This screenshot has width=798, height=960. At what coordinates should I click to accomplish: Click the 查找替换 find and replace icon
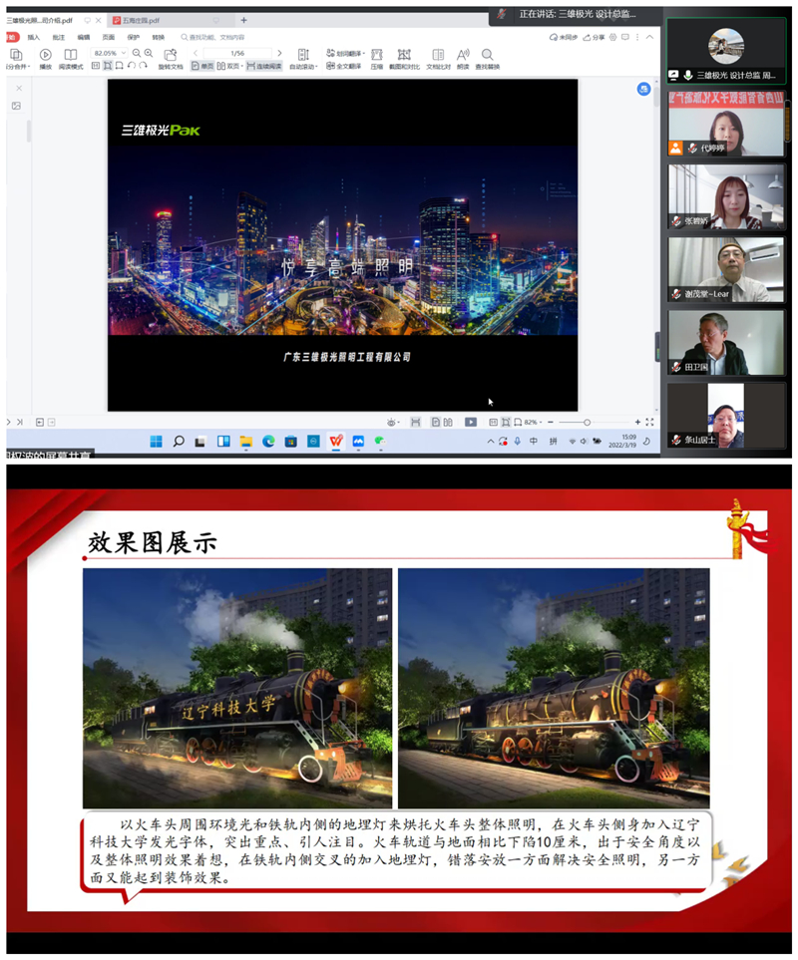(x=487, y=59)
